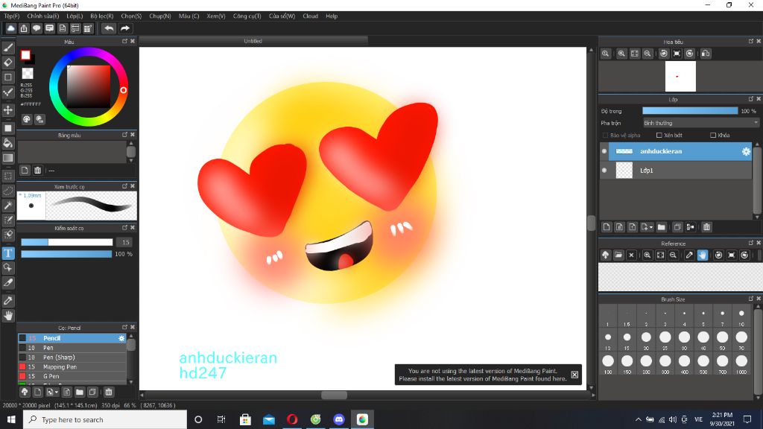Click the brush size value field 15
The image size is (763, 429).
click(x=125, y=242)
